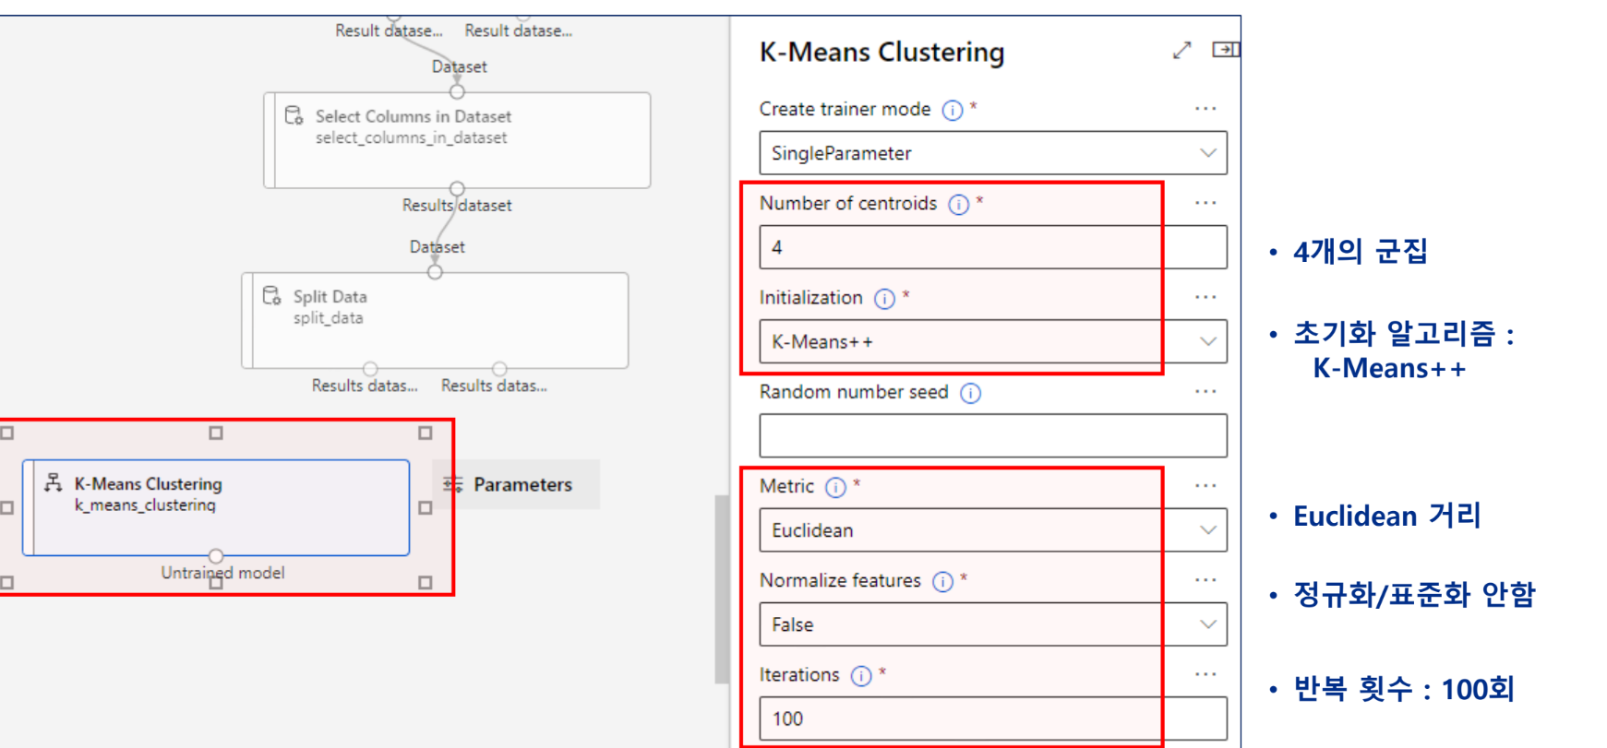Click the empty Random number seed field

992,435
